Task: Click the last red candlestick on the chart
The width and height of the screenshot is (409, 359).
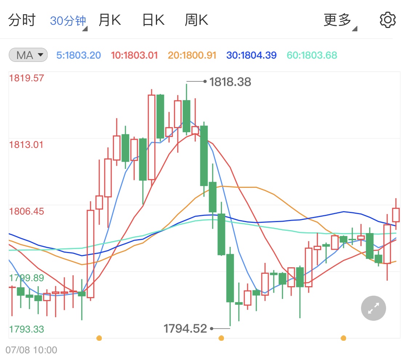Action: pos(396,215)
